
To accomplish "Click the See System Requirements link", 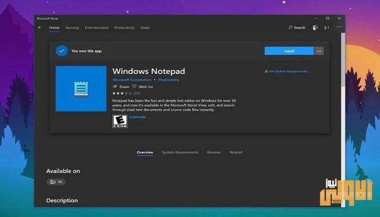I will coord(288,71).
